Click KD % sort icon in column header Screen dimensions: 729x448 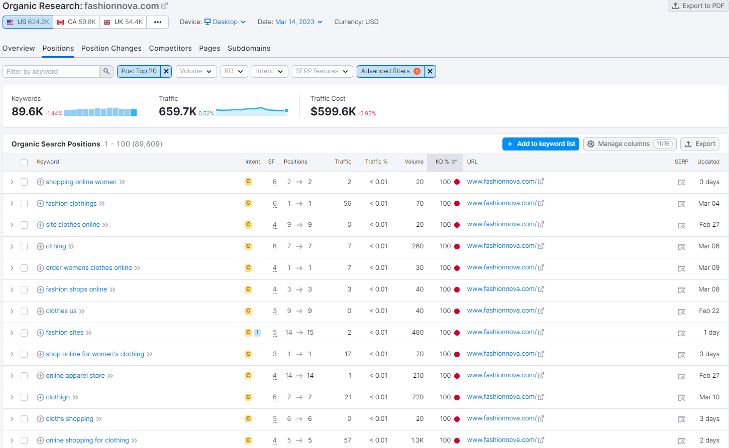[454, 162]
